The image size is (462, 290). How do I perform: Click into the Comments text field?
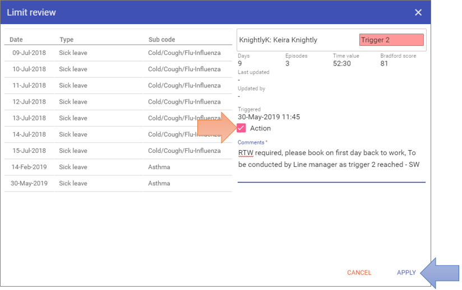pyautogui.click(x=331, y=159)
